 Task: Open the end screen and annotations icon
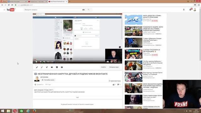point(52,67)
